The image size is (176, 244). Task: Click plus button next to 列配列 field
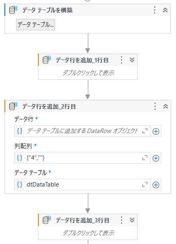(156, 158)
